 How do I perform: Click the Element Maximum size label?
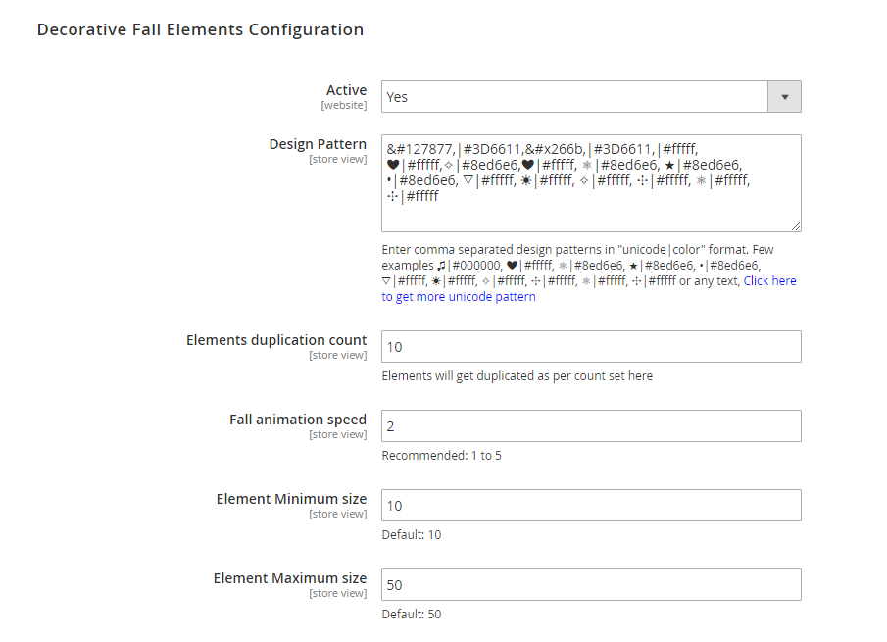[x=290, y=578]
